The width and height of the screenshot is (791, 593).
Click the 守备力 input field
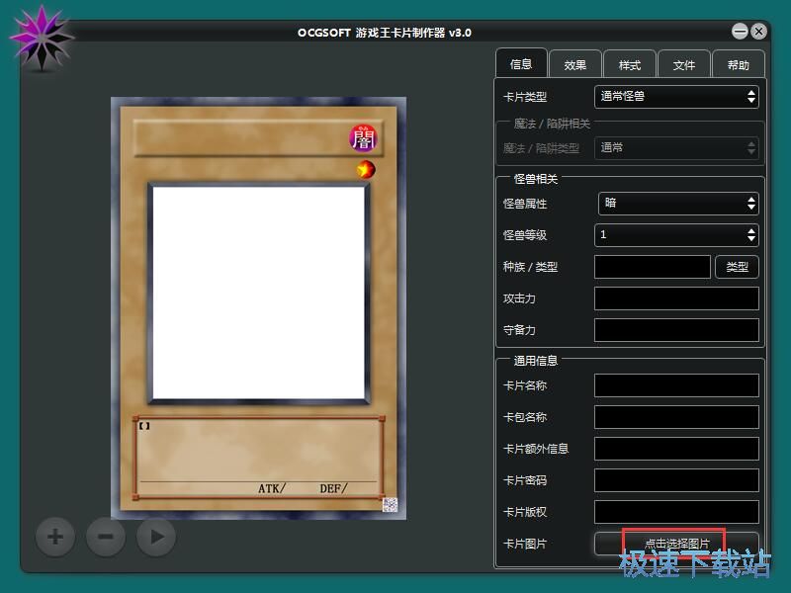676,330
